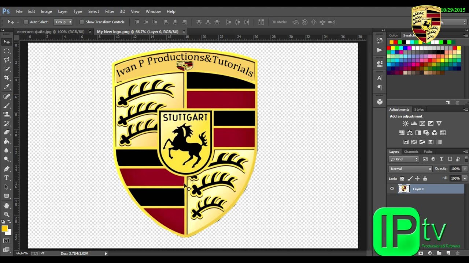The image size is (469, 263).
Task: Select the Blur tool
Action: click(x=7, y=150)
